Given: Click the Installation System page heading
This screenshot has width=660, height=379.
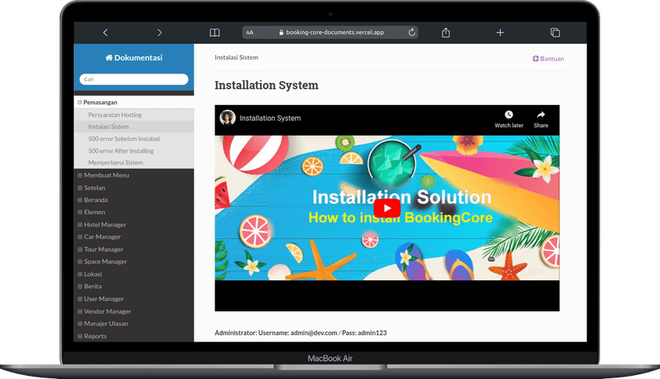Looking at the screenshot, I should tap(266, 85).
